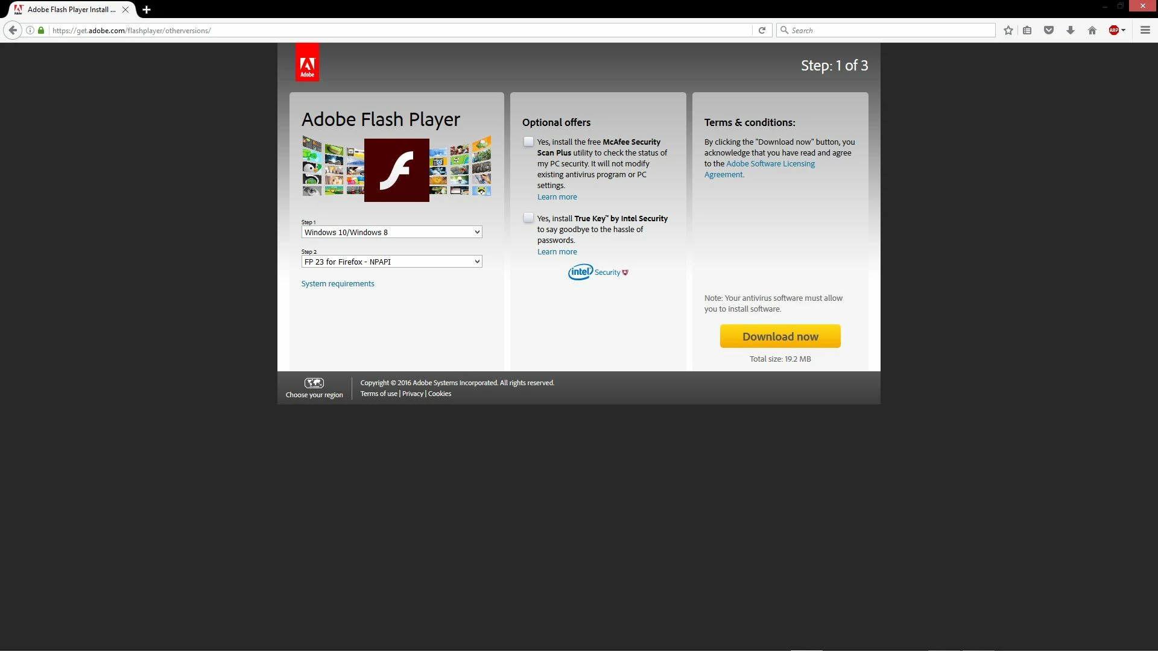Go to home page icon

pyautogui.click(x=1092, y=30)
